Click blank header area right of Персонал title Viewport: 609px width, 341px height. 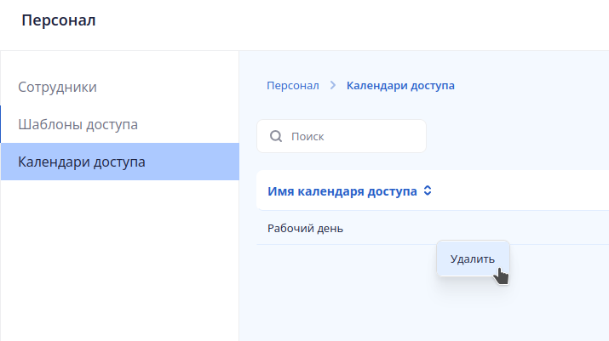coord(341,20)
